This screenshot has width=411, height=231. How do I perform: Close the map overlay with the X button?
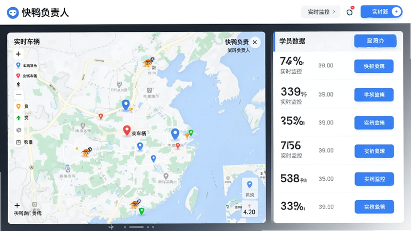pyautogui.click(x=255, y=42)
